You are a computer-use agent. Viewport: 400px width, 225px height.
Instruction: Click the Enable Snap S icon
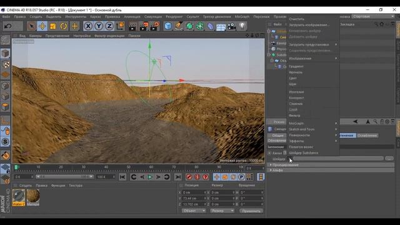pyautogui.click(x=6, y=142)
